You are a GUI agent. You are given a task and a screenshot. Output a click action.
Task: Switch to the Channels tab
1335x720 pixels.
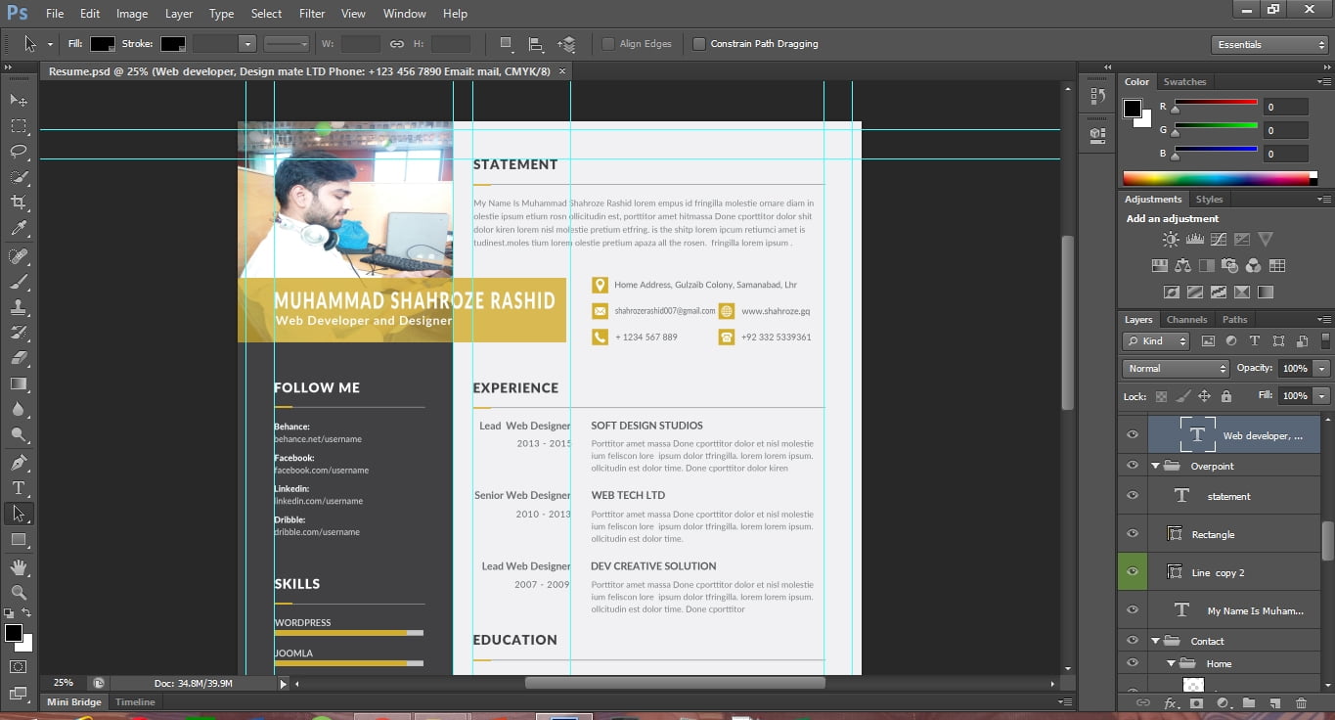pos(1186,320)
